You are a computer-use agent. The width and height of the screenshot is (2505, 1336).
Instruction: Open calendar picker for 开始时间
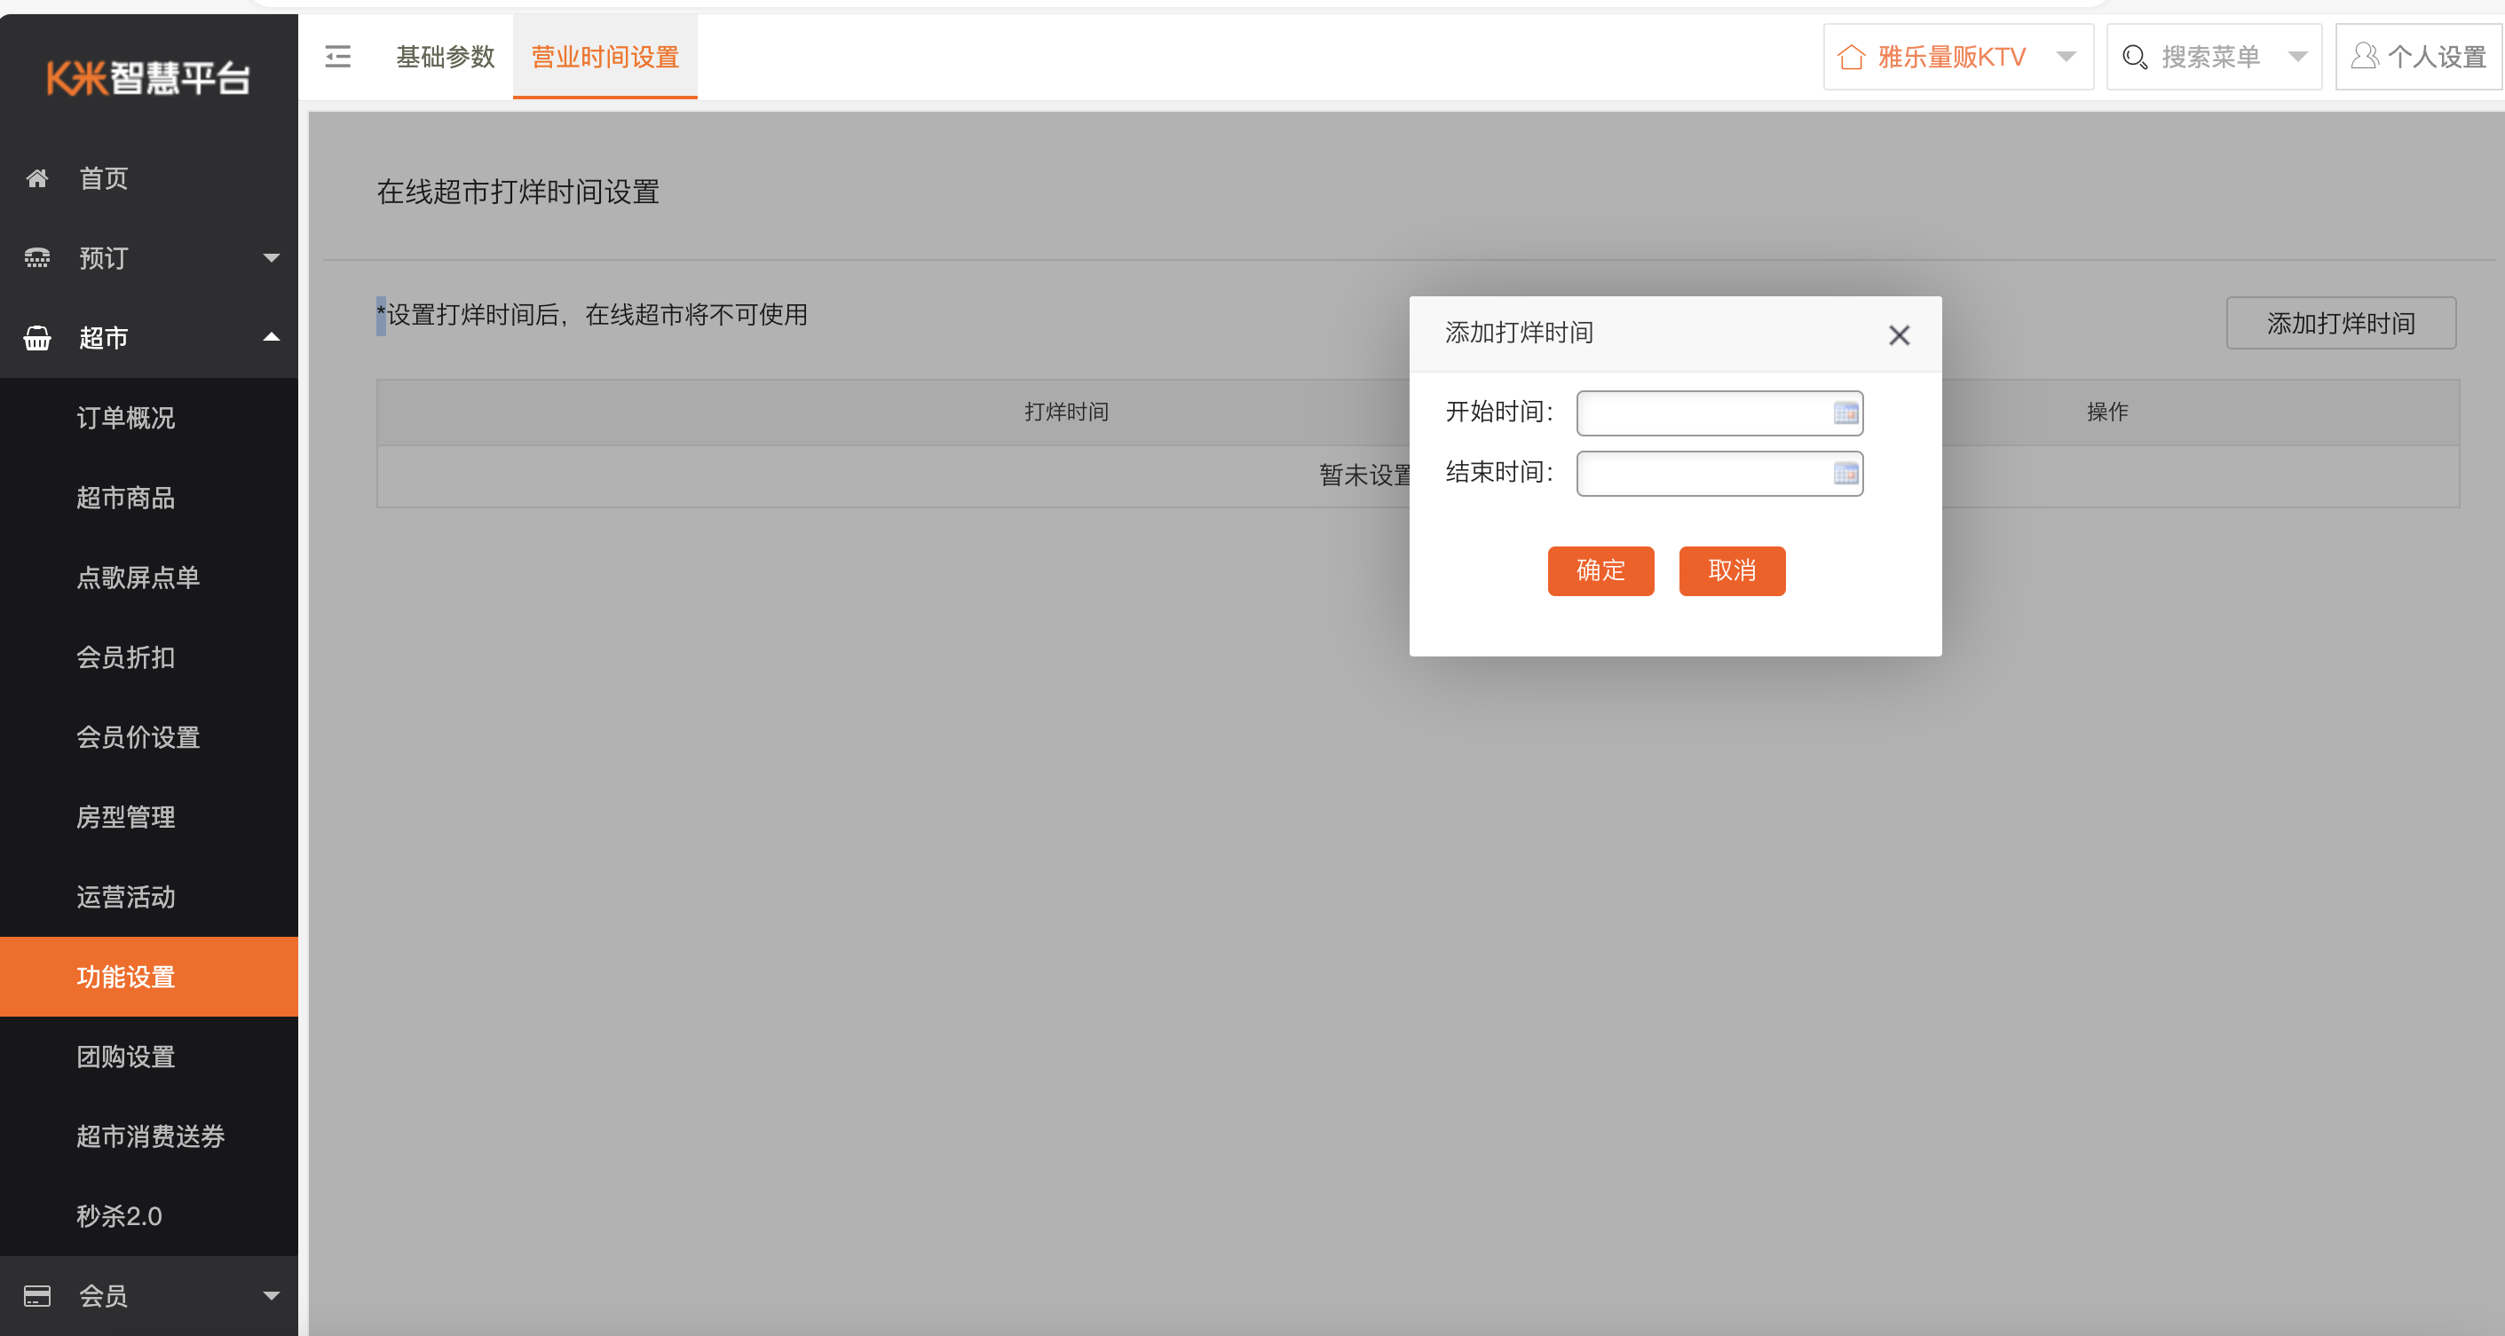tap(1845, 413)
